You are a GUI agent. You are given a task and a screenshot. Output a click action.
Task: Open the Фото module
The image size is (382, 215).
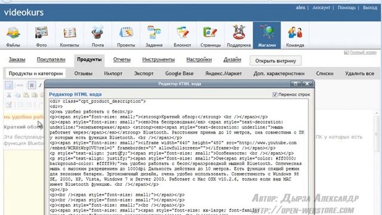pos(41,35)
